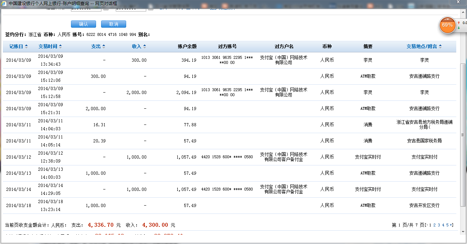Click the vertical scrollbar thumb
The image size is (467, 244).
click(463, 135)
